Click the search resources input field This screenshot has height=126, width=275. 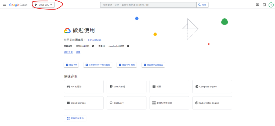(148, 5)
